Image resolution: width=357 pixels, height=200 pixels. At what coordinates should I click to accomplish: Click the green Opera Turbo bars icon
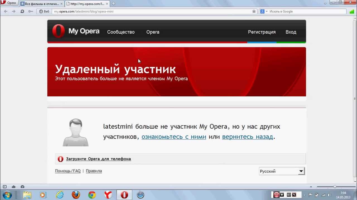point(352,11)
